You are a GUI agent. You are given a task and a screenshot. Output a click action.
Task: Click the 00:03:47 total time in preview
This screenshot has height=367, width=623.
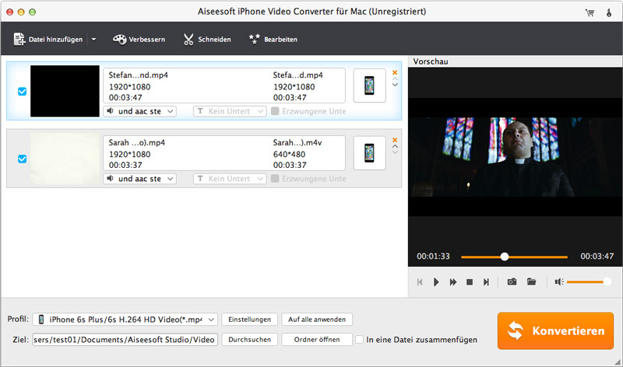click(597, 257)
